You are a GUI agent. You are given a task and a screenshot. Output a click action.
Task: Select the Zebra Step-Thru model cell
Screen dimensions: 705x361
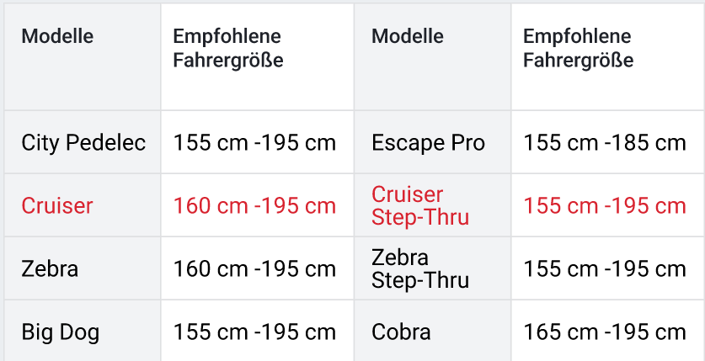pyautogui.click(x=419, y=269)
